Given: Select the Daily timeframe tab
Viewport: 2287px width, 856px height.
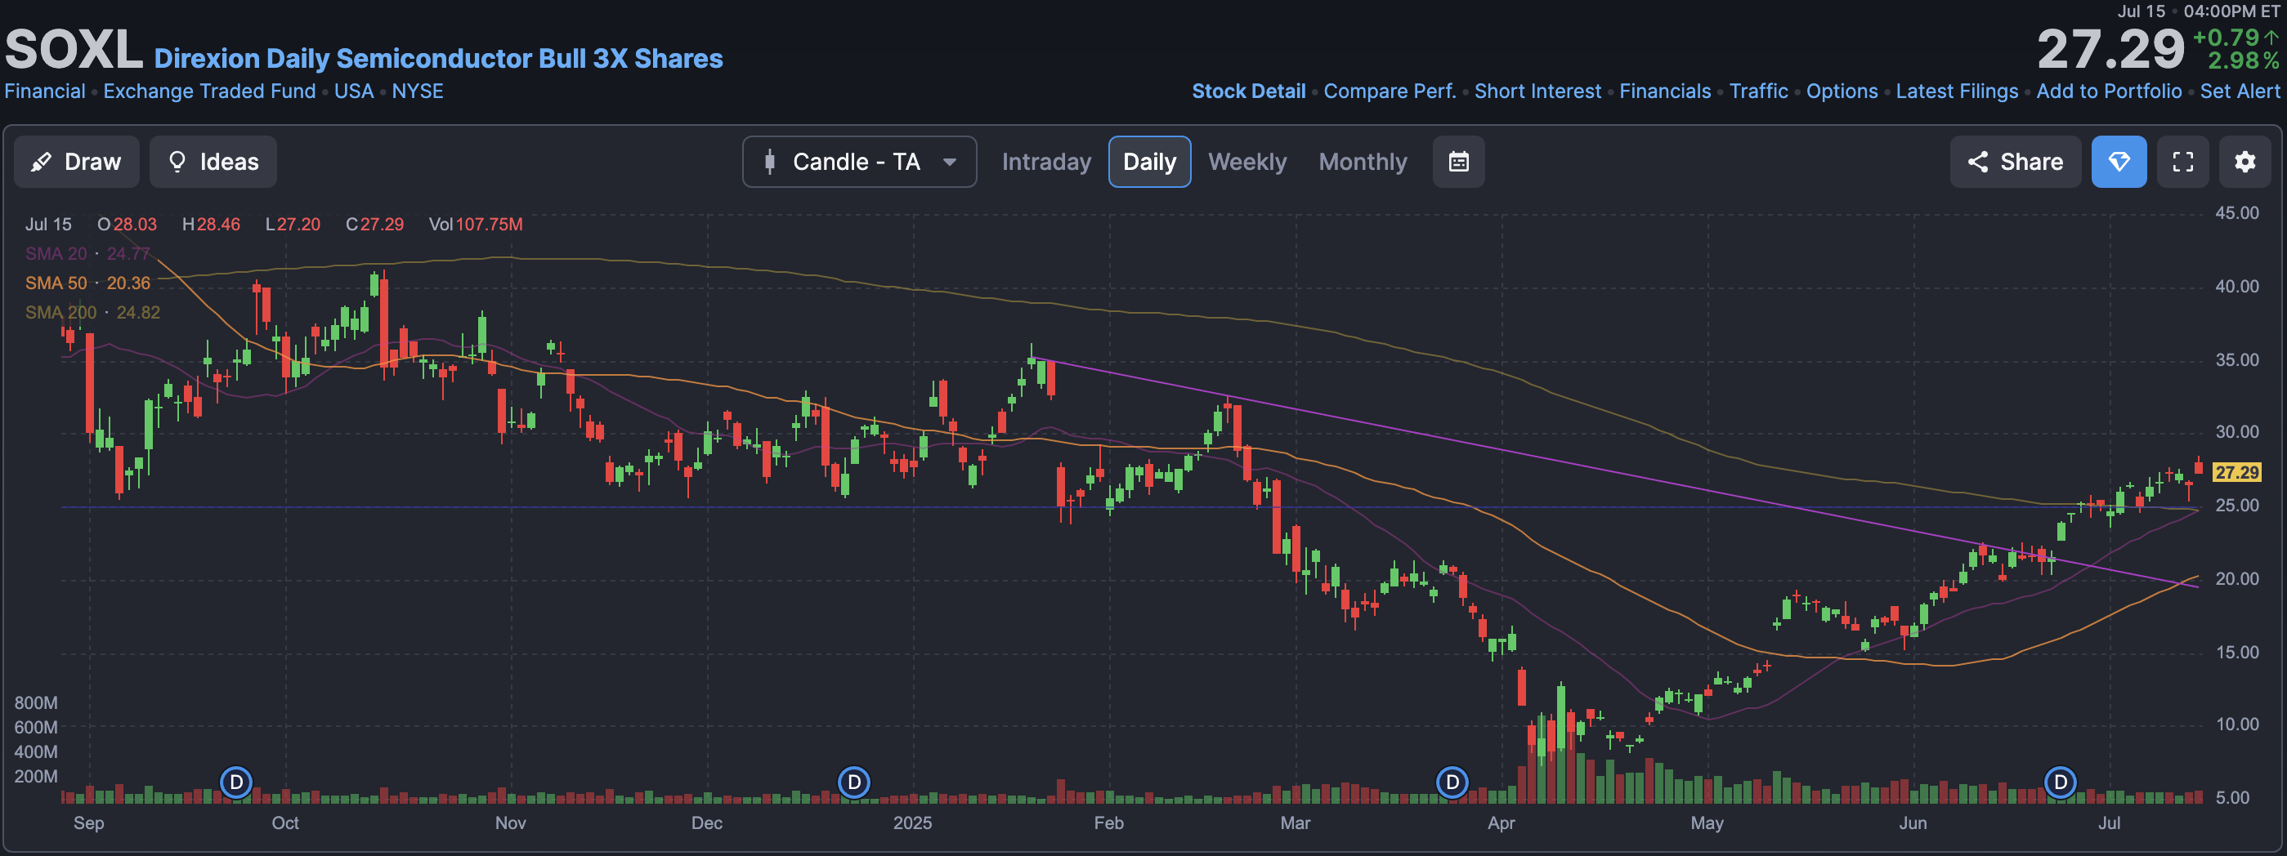Looking at the screenshot, I should tap(1149, 162).
